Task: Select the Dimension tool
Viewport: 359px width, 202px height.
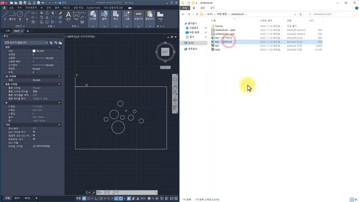Action: (x=76, y=16)
